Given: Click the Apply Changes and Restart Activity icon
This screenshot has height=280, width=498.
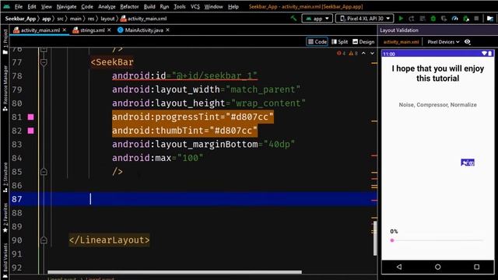Looking at the screenshot, I should pyautogui.click(x=412, y=19).
